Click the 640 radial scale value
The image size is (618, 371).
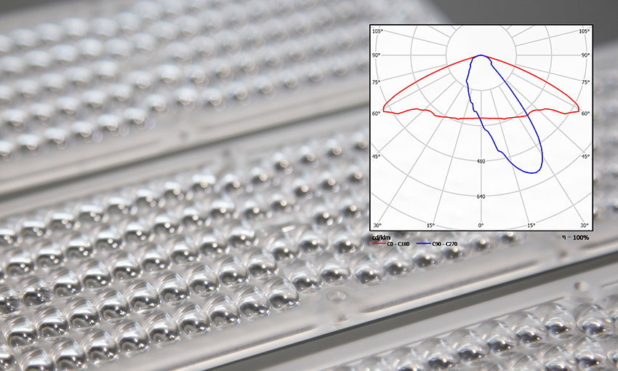pyautogui.click(x=481, y=197)
